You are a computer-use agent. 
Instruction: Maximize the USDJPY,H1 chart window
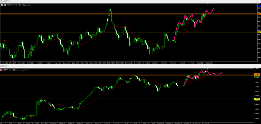click(254, 66)
